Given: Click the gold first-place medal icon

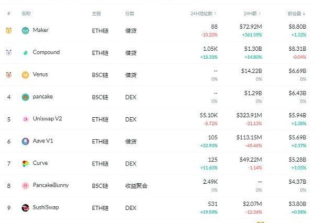Looking at the screenshot, I should tap(8, 31).
